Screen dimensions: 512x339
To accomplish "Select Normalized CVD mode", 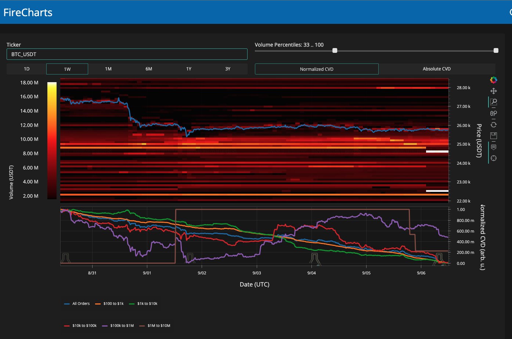I will [316, 69].
